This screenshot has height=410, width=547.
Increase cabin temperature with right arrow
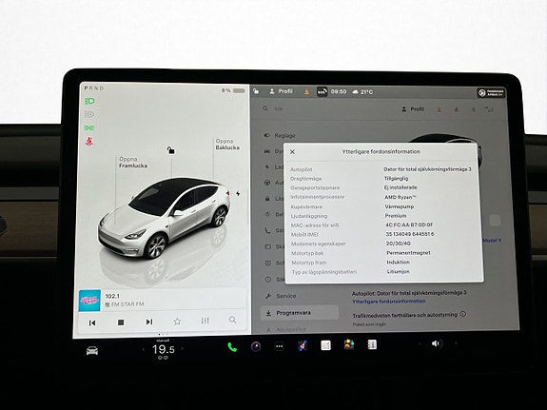tap(182, 348)
